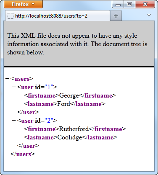Select the localhost:8088/users?to=2 tab

click(58, 16)
